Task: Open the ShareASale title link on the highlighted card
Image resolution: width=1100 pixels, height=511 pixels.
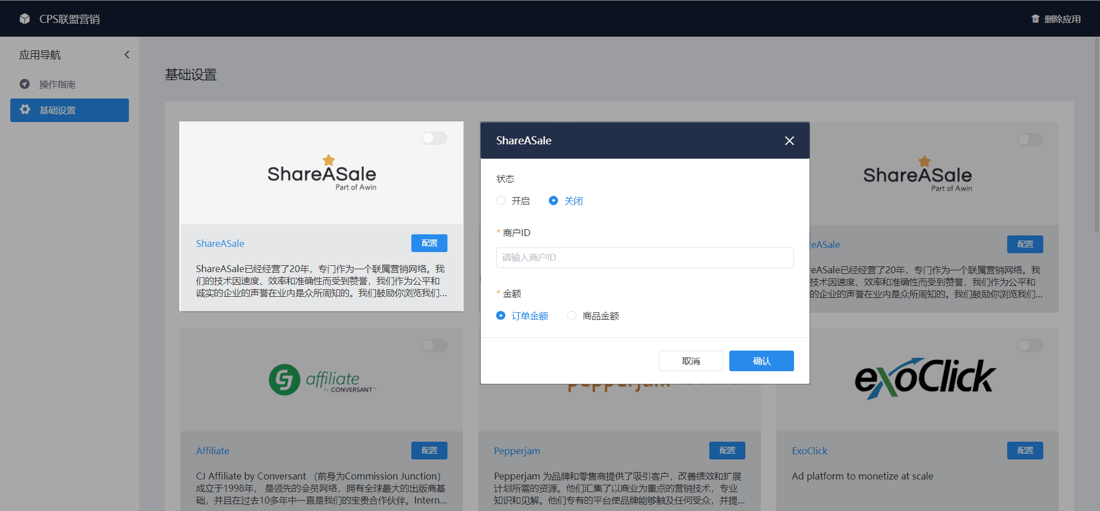Action: (x=220, y=243)
